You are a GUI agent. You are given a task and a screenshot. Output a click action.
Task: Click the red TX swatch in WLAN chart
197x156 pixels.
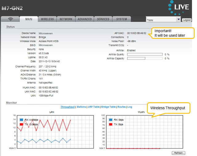[111, 124]
